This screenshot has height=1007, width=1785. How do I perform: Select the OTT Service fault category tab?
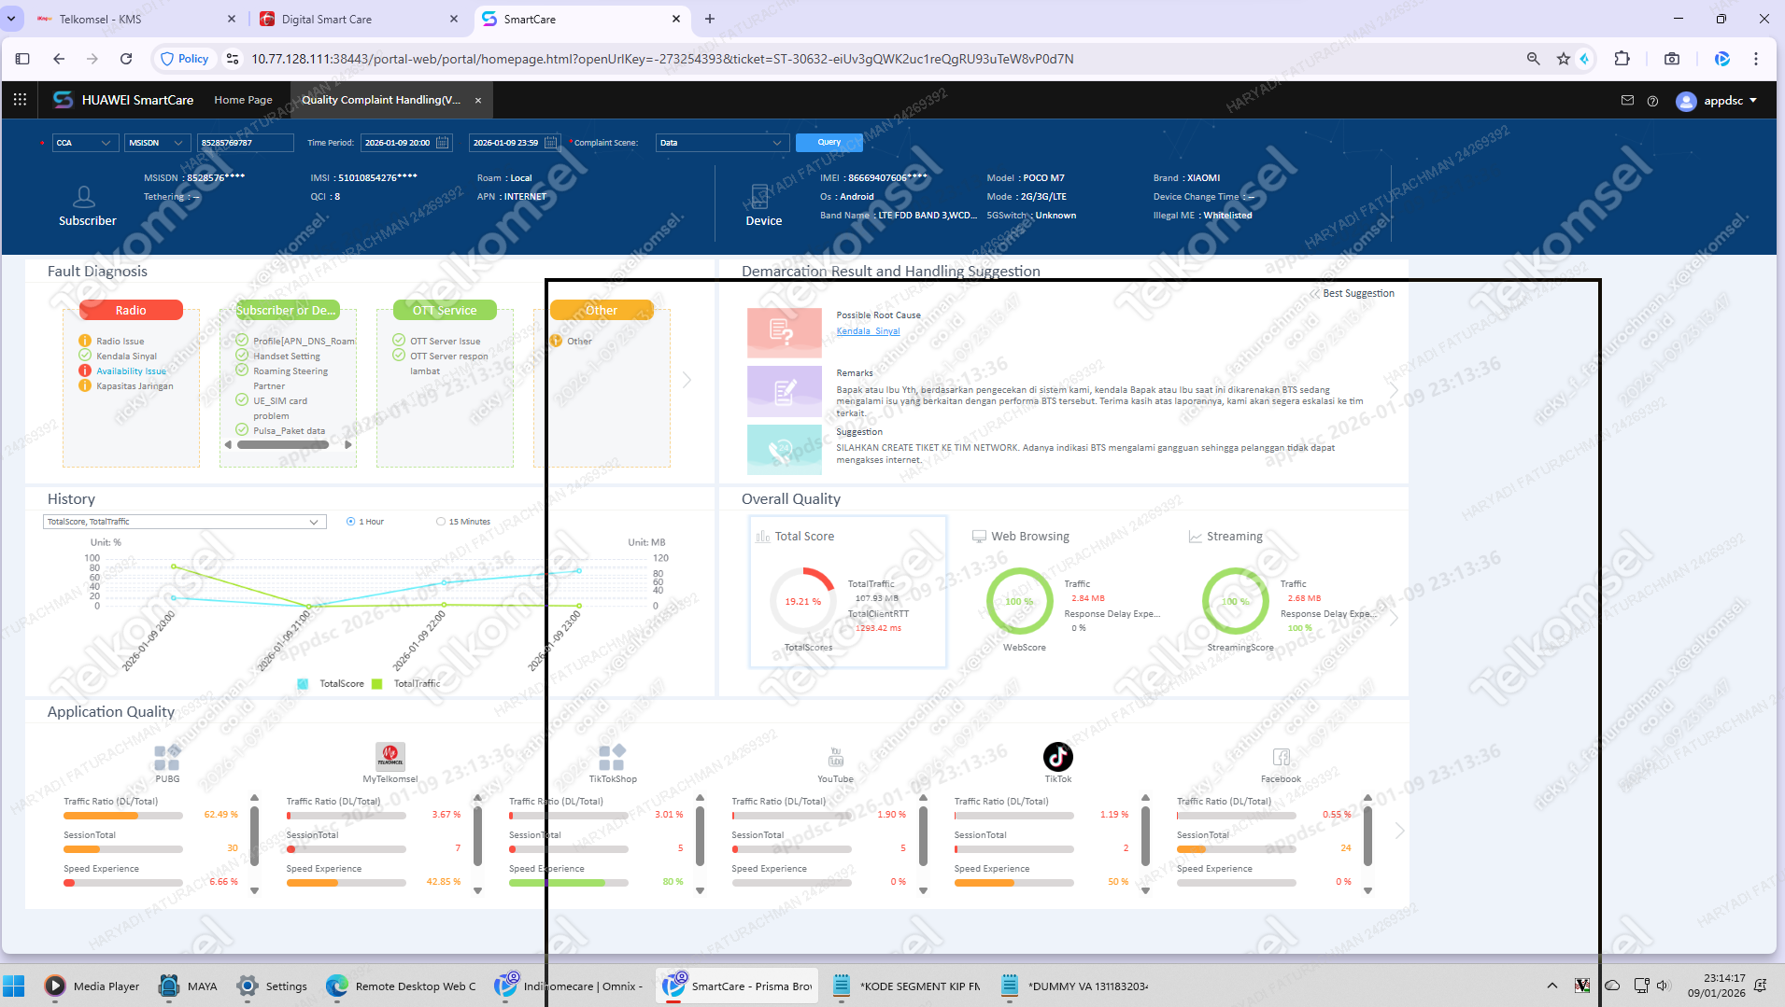[x=445, y=310]
